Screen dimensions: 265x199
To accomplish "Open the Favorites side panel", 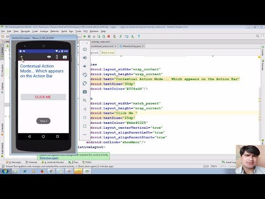I will [x=2, y=129].
